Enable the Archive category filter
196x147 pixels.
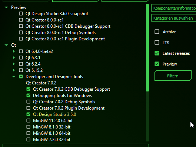coord(157,32)
